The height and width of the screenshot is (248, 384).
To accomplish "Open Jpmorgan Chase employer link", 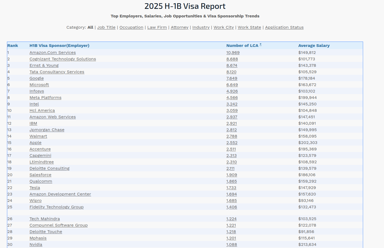I will point(47,130).
